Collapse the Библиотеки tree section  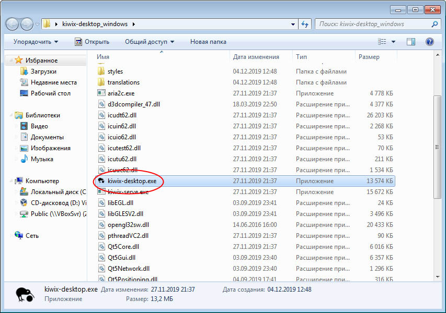[11, 115]
